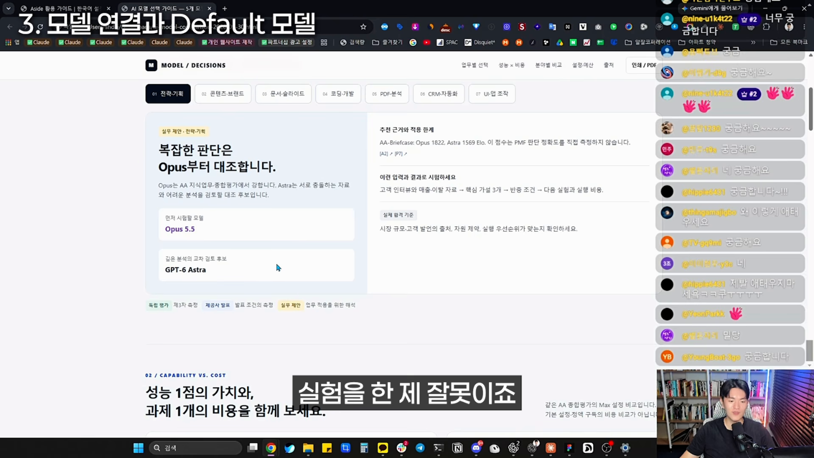
Task: Go to the 성능 × 비용 nav link
Action: (x=511, y=65)
